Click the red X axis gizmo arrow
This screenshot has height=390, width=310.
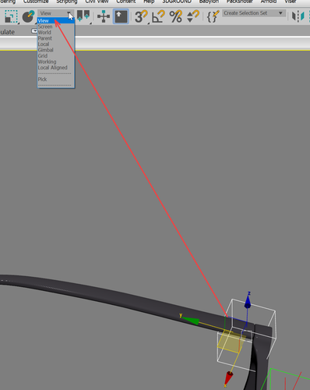point(228,378)
